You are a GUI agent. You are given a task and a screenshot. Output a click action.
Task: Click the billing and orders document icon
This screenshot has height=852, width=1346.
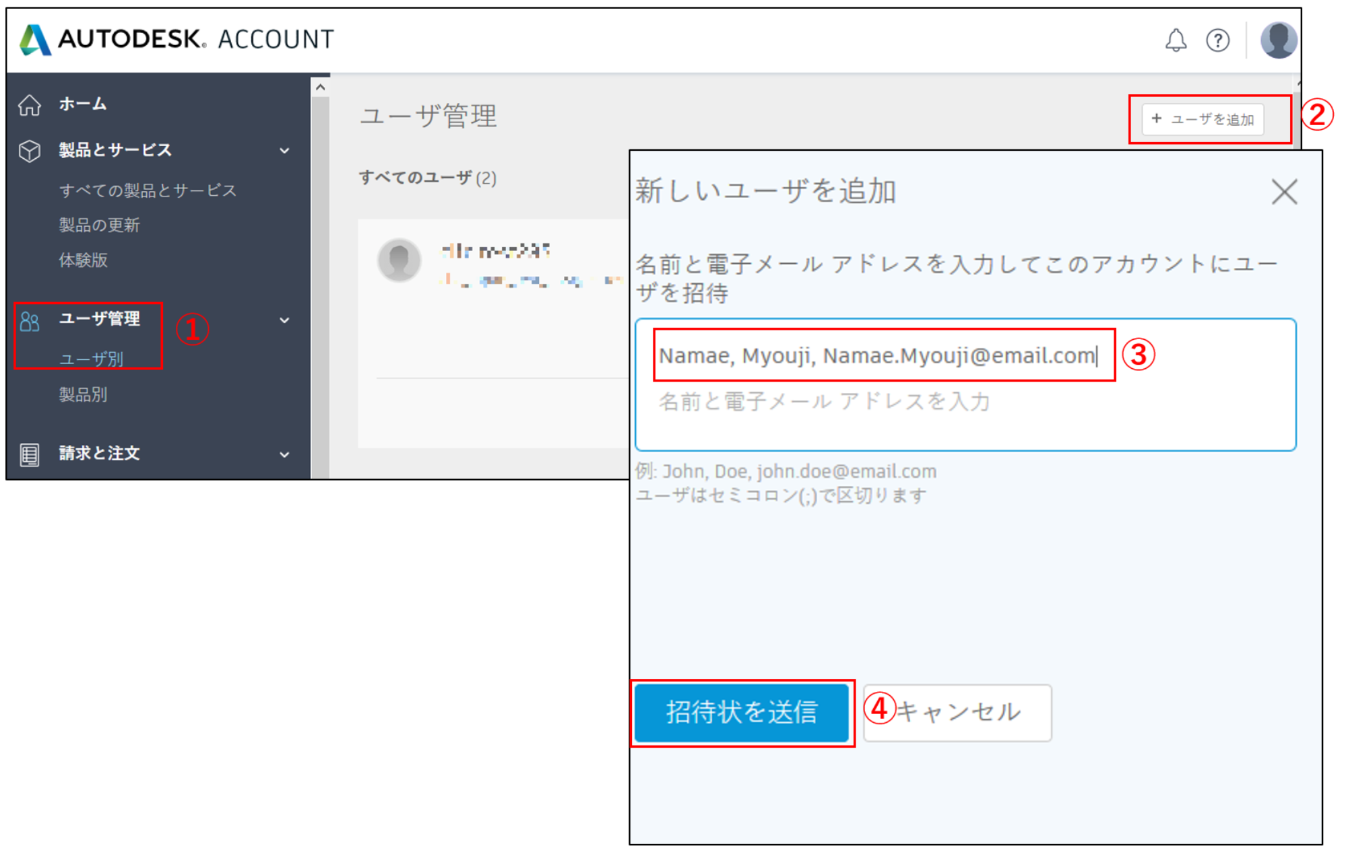point(30,454)
